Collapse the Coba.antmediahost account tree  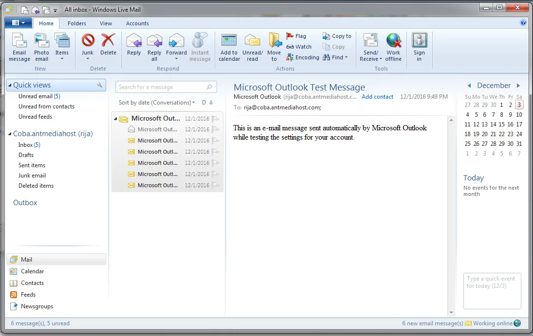tap(10, 134)
